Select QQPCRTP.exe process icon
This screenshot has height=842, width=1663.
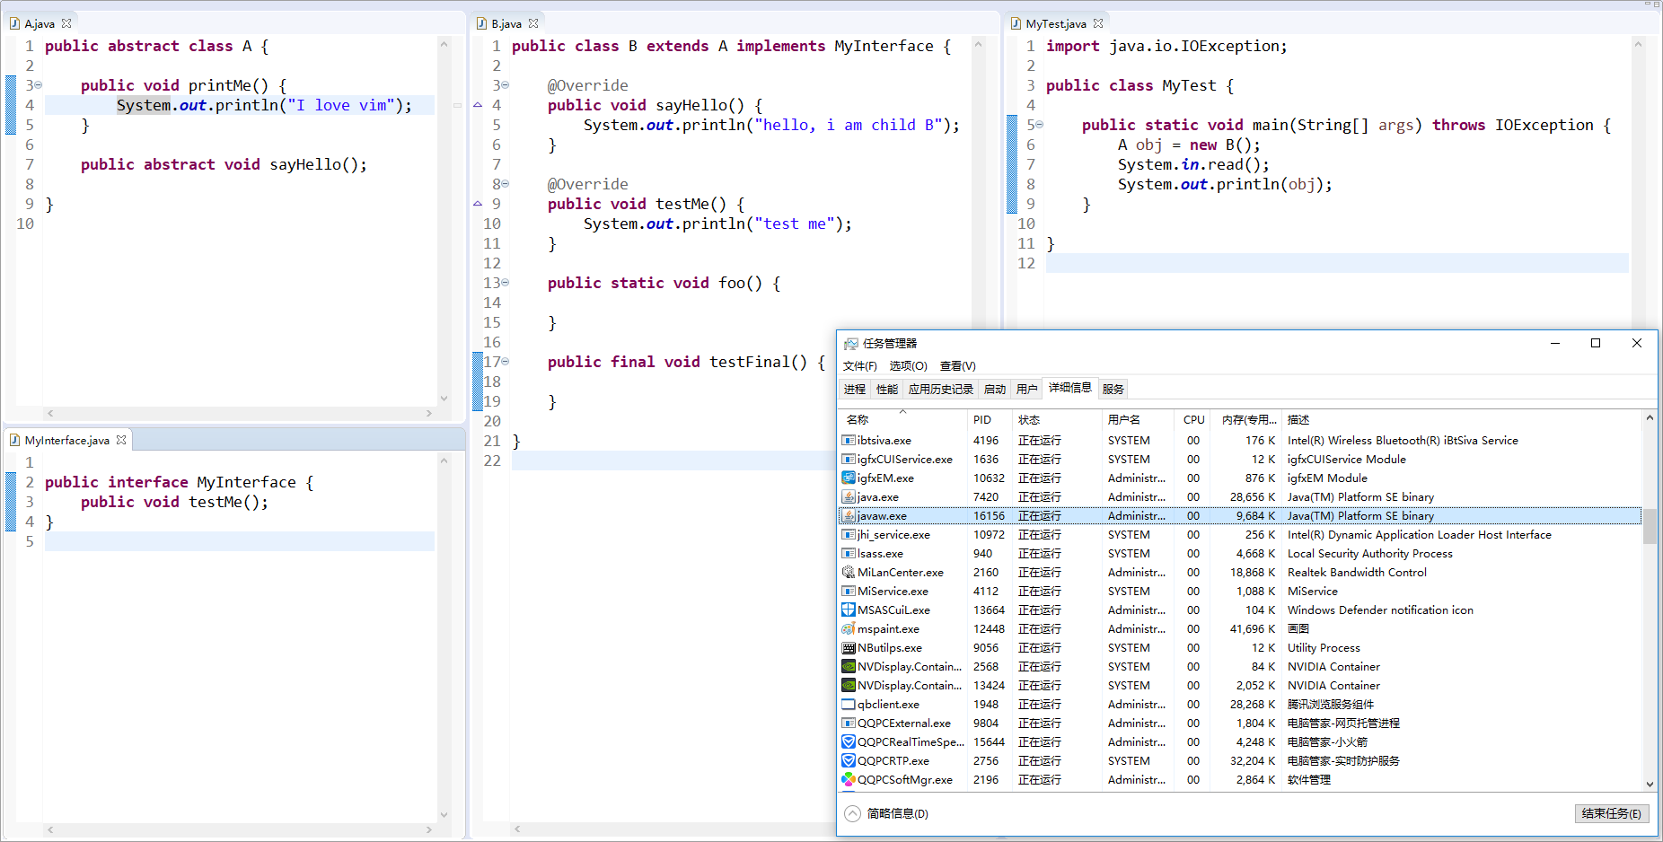849,760
